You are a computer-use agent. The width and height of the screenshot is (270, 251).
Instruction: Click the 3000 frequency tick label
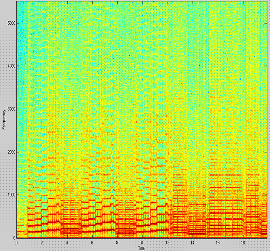11,109
